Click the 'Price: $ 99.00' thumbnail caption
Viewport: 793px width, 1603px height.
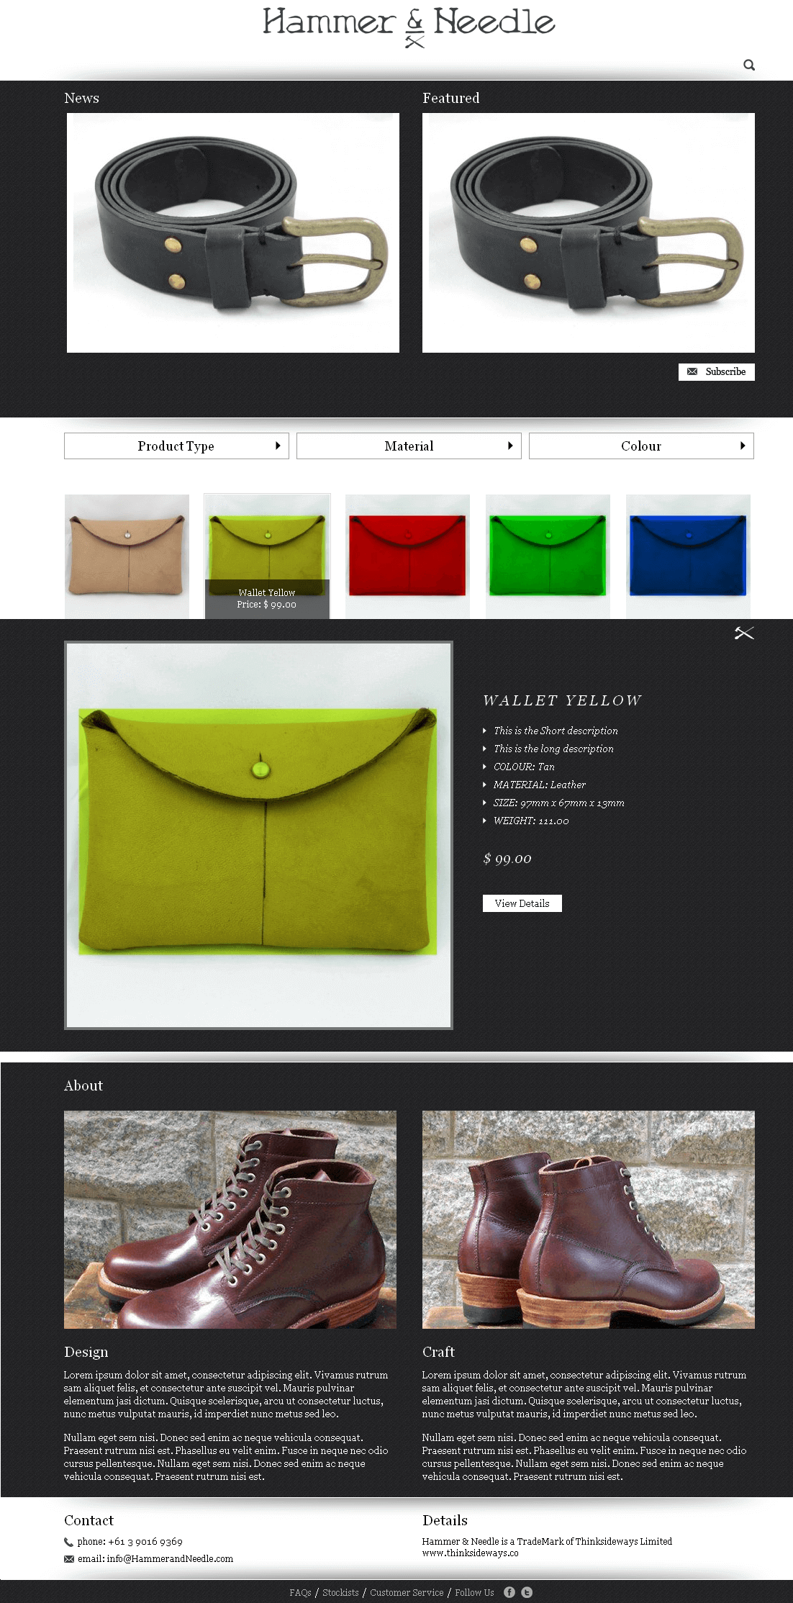267,605
